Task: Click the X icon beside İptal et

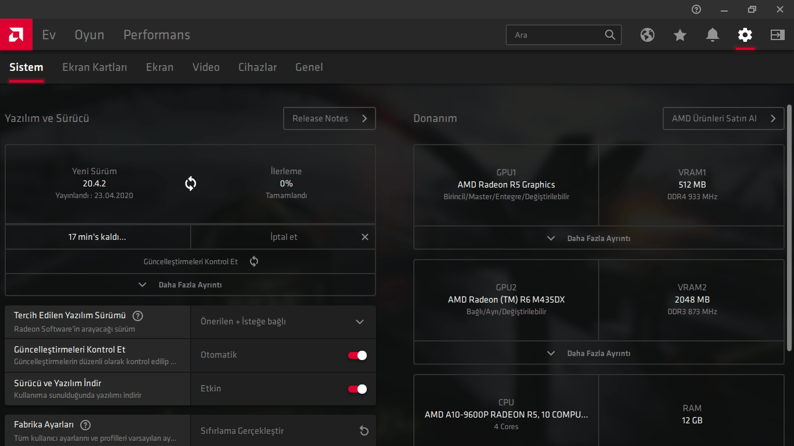Action: 365,237
